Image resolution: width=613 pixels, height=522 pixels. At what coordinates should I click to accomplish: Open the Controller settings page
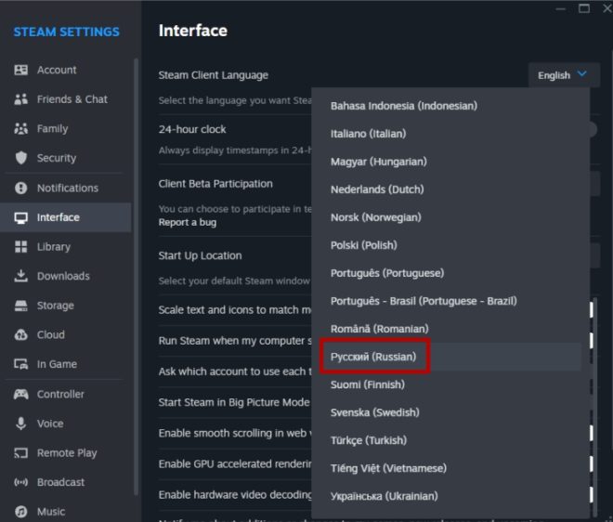pyautogui.click(x=66, y=394)
